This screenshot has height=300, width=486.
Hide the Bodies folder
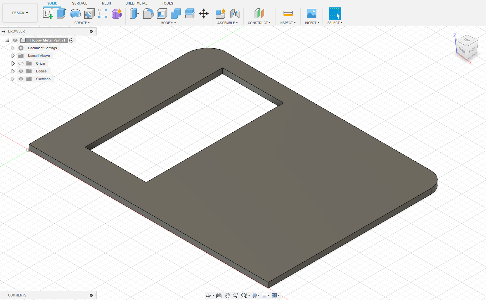tap(21, 71)
